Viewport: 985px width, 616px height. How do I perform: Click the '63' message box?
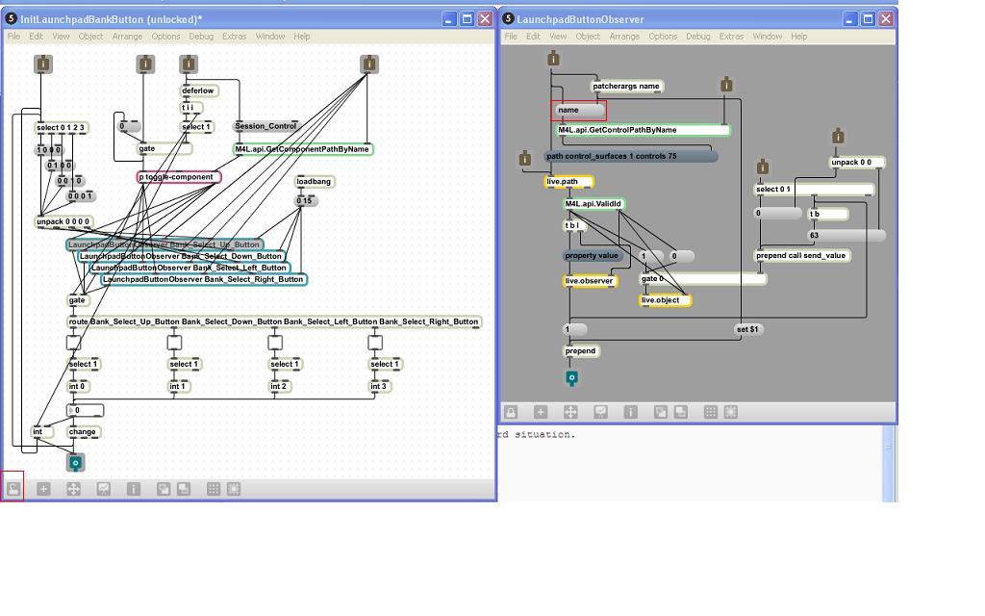pos(846,235)
